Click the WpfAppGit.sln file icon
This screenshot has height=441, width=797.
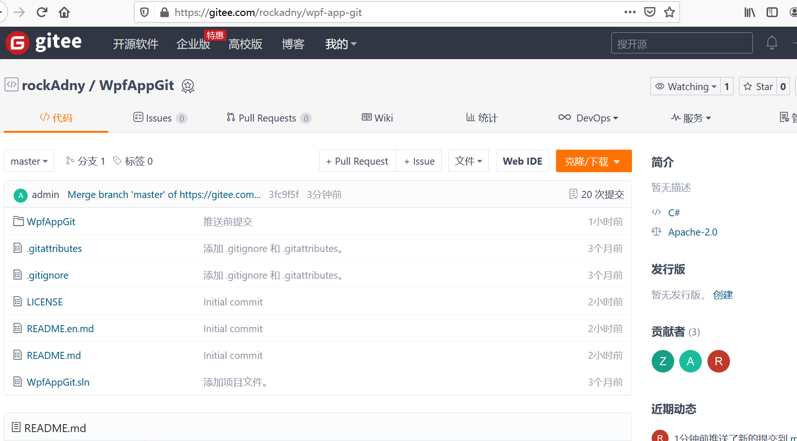(x=18, y=382)
